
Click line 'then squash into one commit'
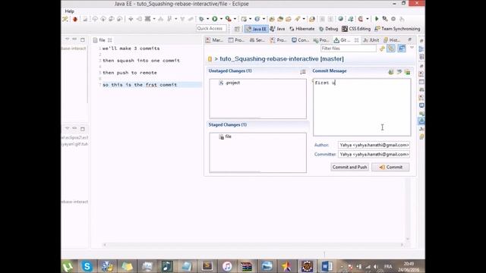tap(141, 61)
